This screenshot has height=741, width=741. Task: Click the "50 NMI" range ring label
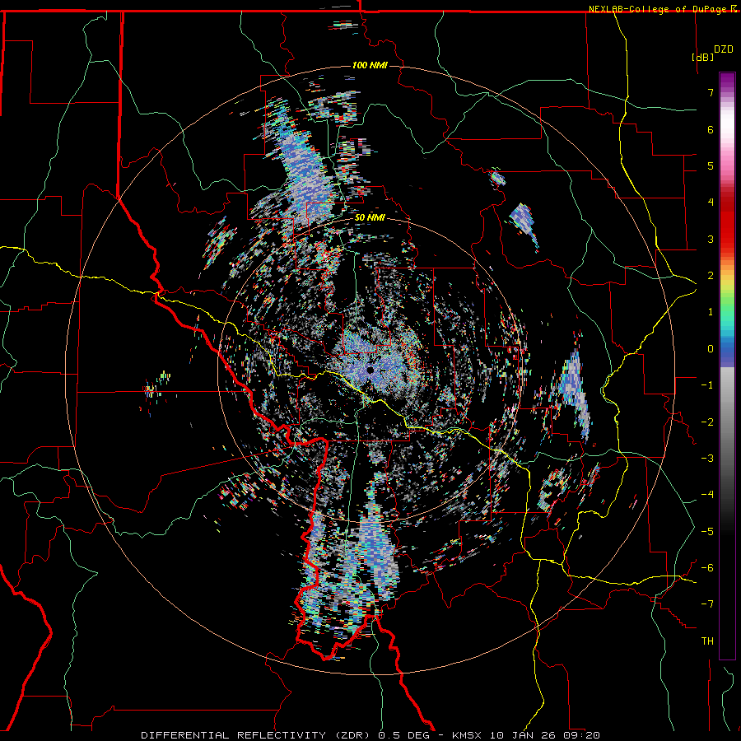[370, 218]
